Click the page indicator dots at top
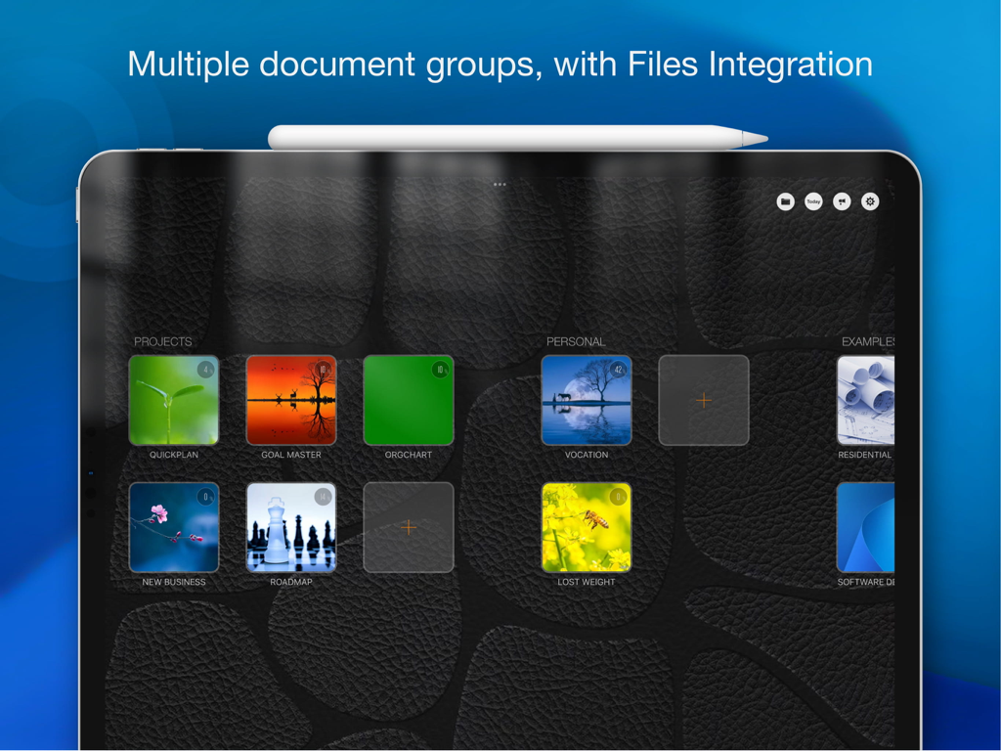 click(500, 184)
